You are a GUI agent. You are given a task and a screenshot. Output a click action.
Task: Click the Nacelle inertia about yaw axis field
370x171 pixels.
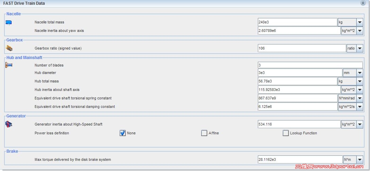point(299,31)
